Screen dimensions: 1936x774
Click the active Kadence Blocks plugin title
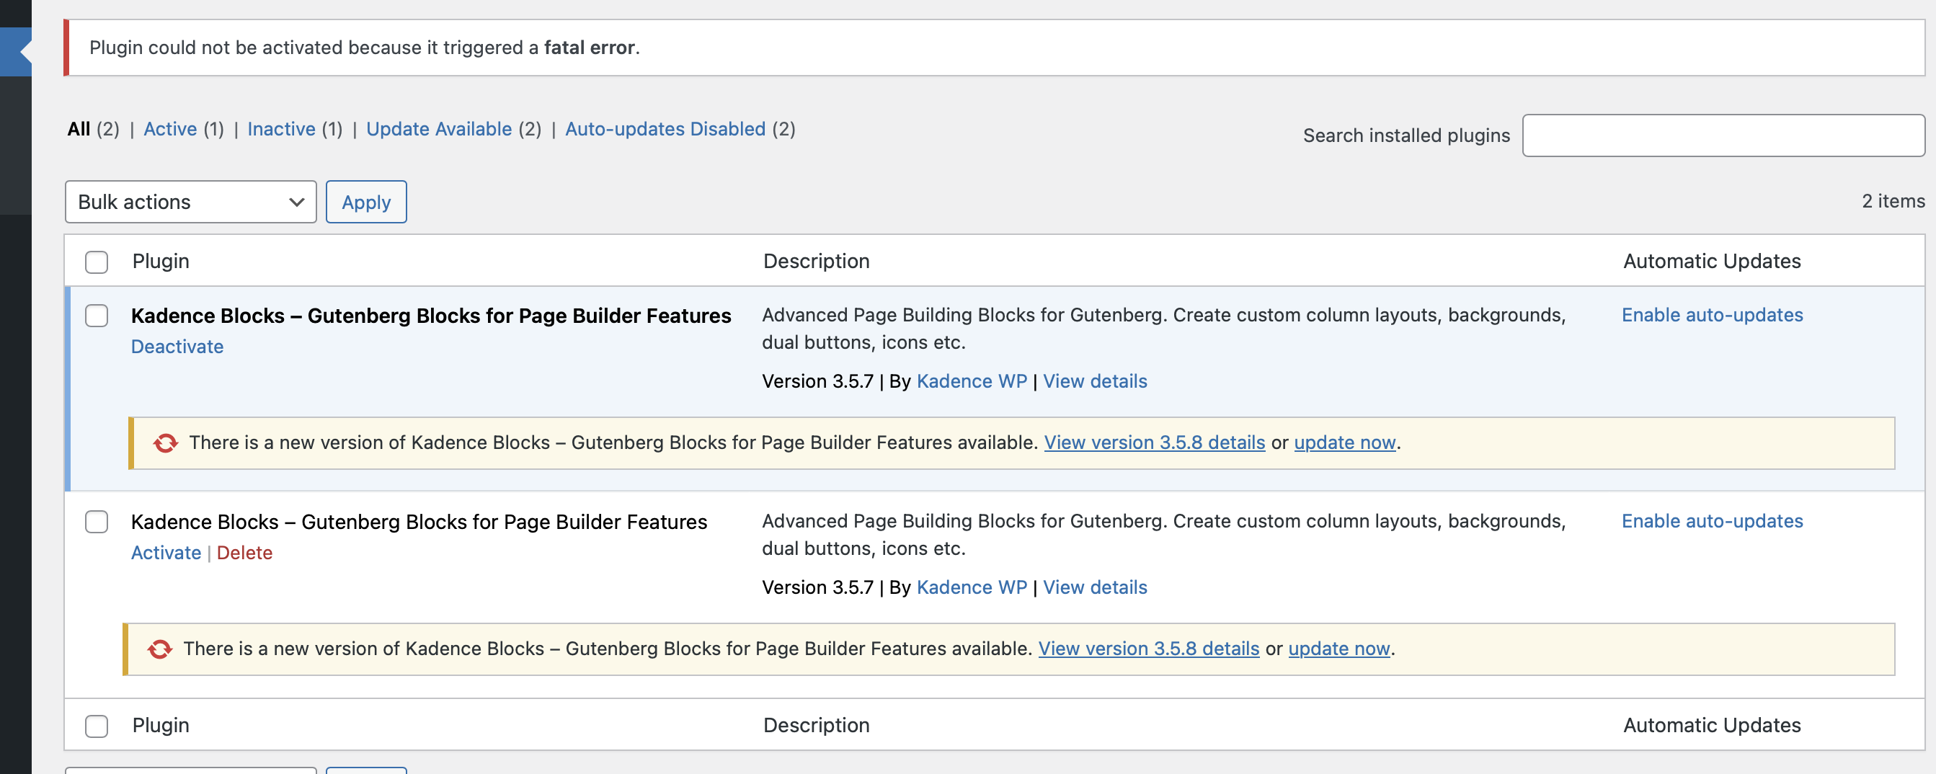pyautogui.click(x=430, y=316)
